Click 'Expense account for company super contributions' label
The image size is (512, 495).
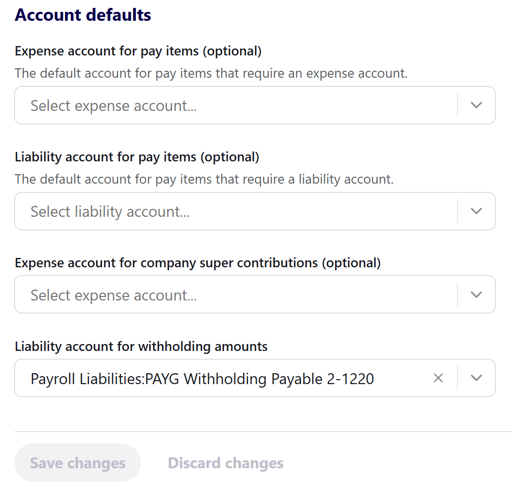(x=198, y=263)
